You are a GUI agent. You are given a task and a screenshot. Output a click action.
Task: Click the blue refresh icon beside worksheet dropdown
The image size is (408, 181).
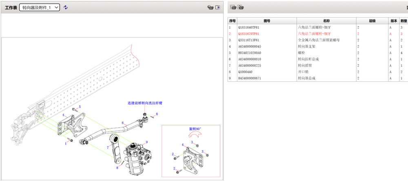[x=66, y=7]
